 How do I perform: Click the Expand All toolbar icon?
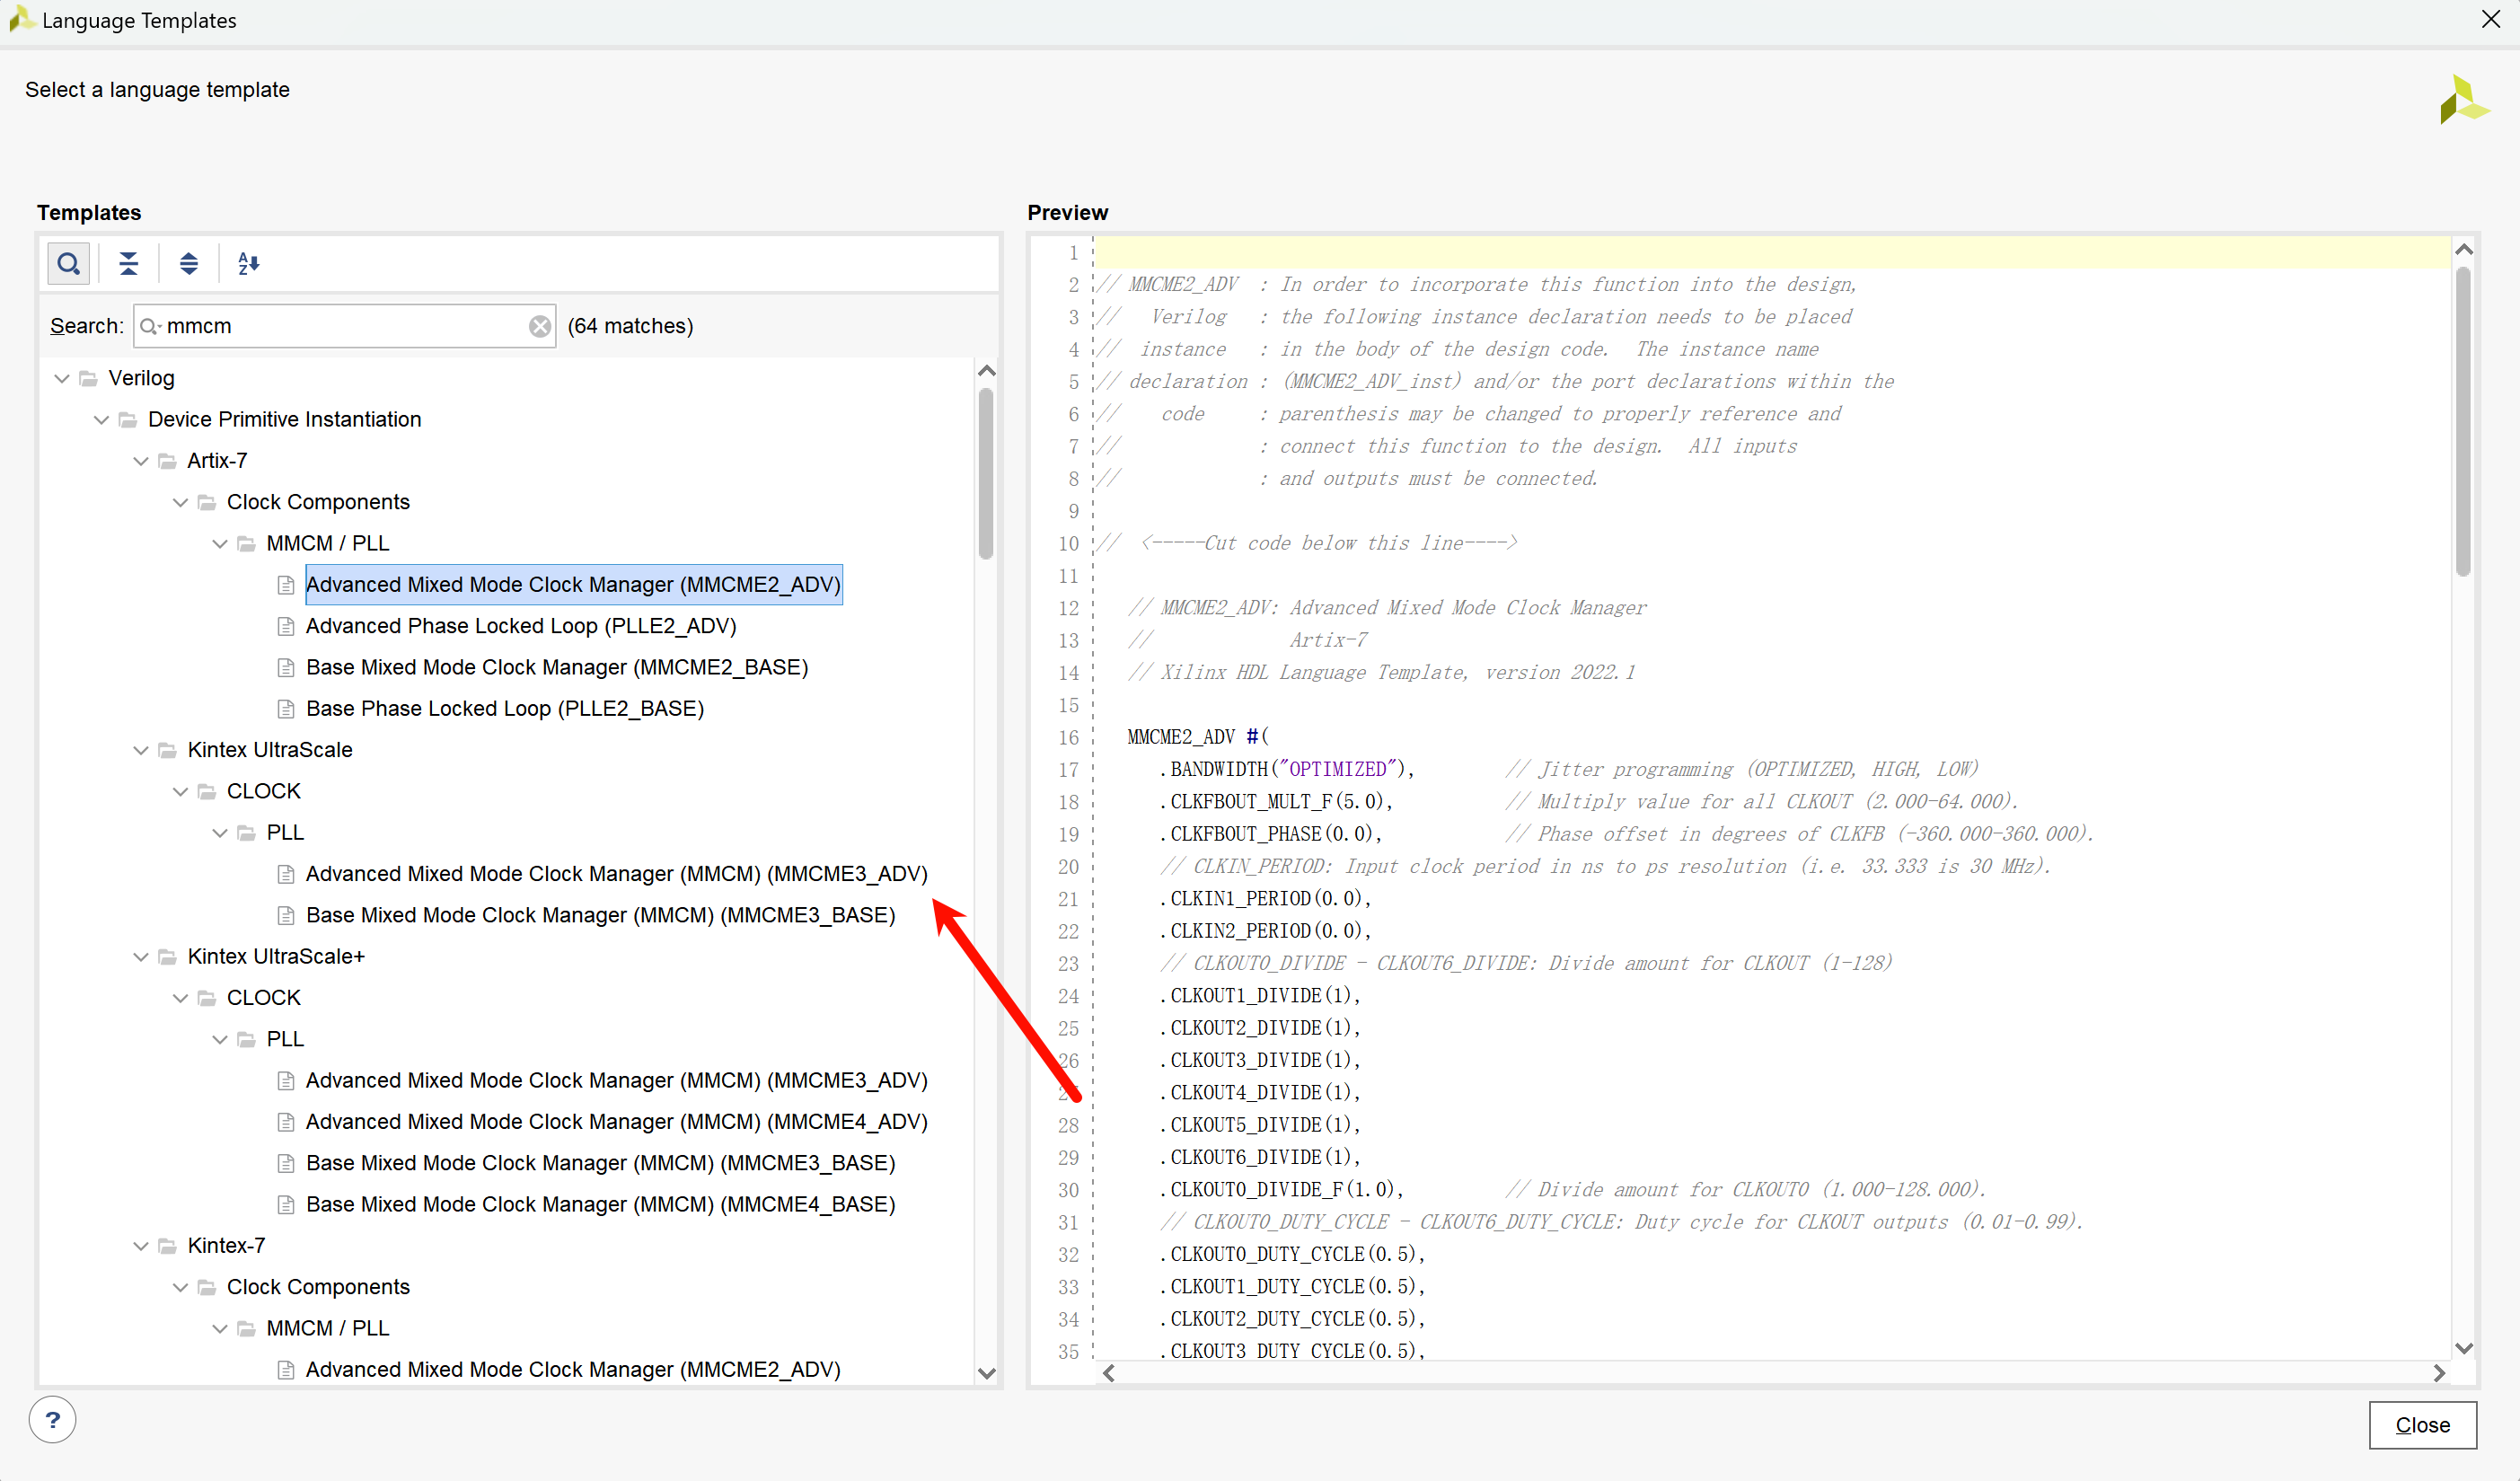click(x=189, y=264)
